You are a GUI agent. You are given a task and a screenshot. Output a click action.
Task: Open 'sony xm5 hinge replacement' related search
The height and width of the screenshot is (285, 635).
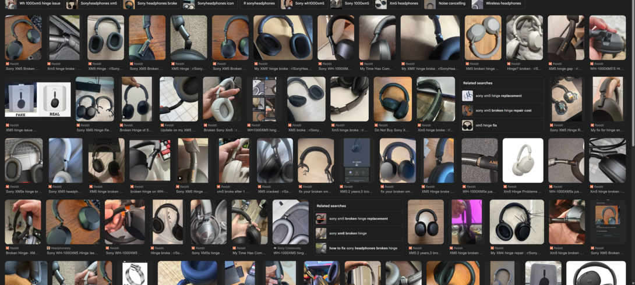tap(498, 95)
